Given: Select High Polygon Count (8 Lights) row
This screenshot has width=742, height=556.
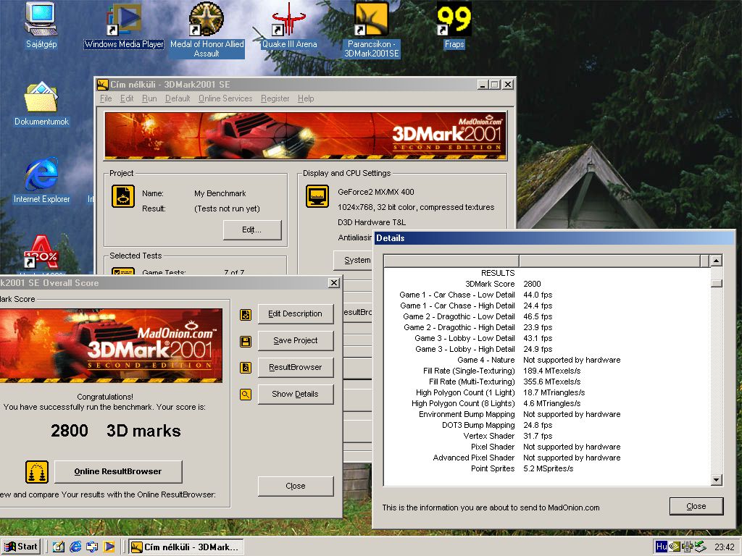Looking at the screenshot, I should (546, 403).
